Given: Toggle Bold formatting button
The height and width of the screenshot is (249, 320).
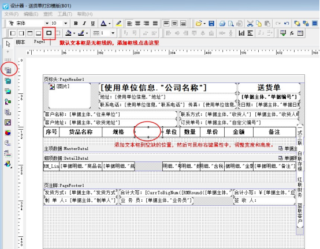Looking at the screenshot, I should coord(76,24).
